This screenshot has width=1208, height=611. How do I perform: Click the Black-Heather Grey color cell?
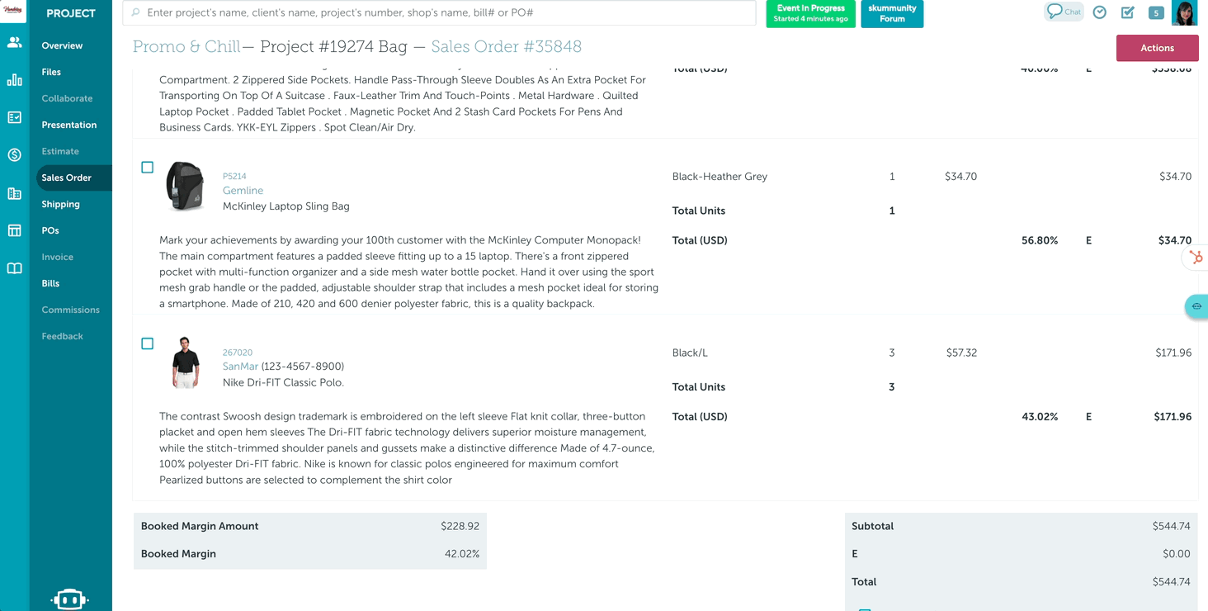720,177
